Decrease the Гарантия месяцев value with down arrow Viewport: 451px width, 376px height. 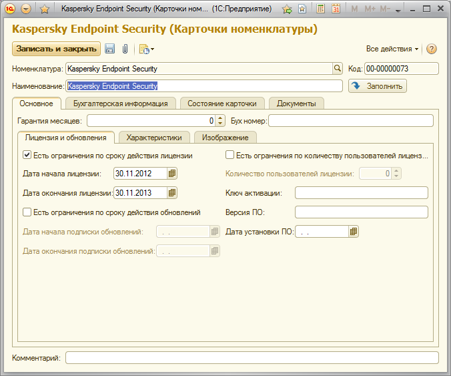point(220,124)
